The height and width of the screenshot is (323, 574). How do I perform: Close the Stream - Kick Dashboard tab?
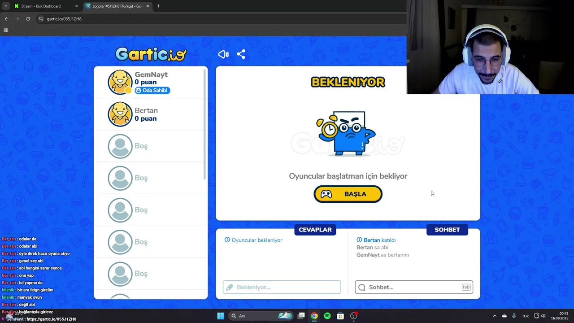click(76, 6)
